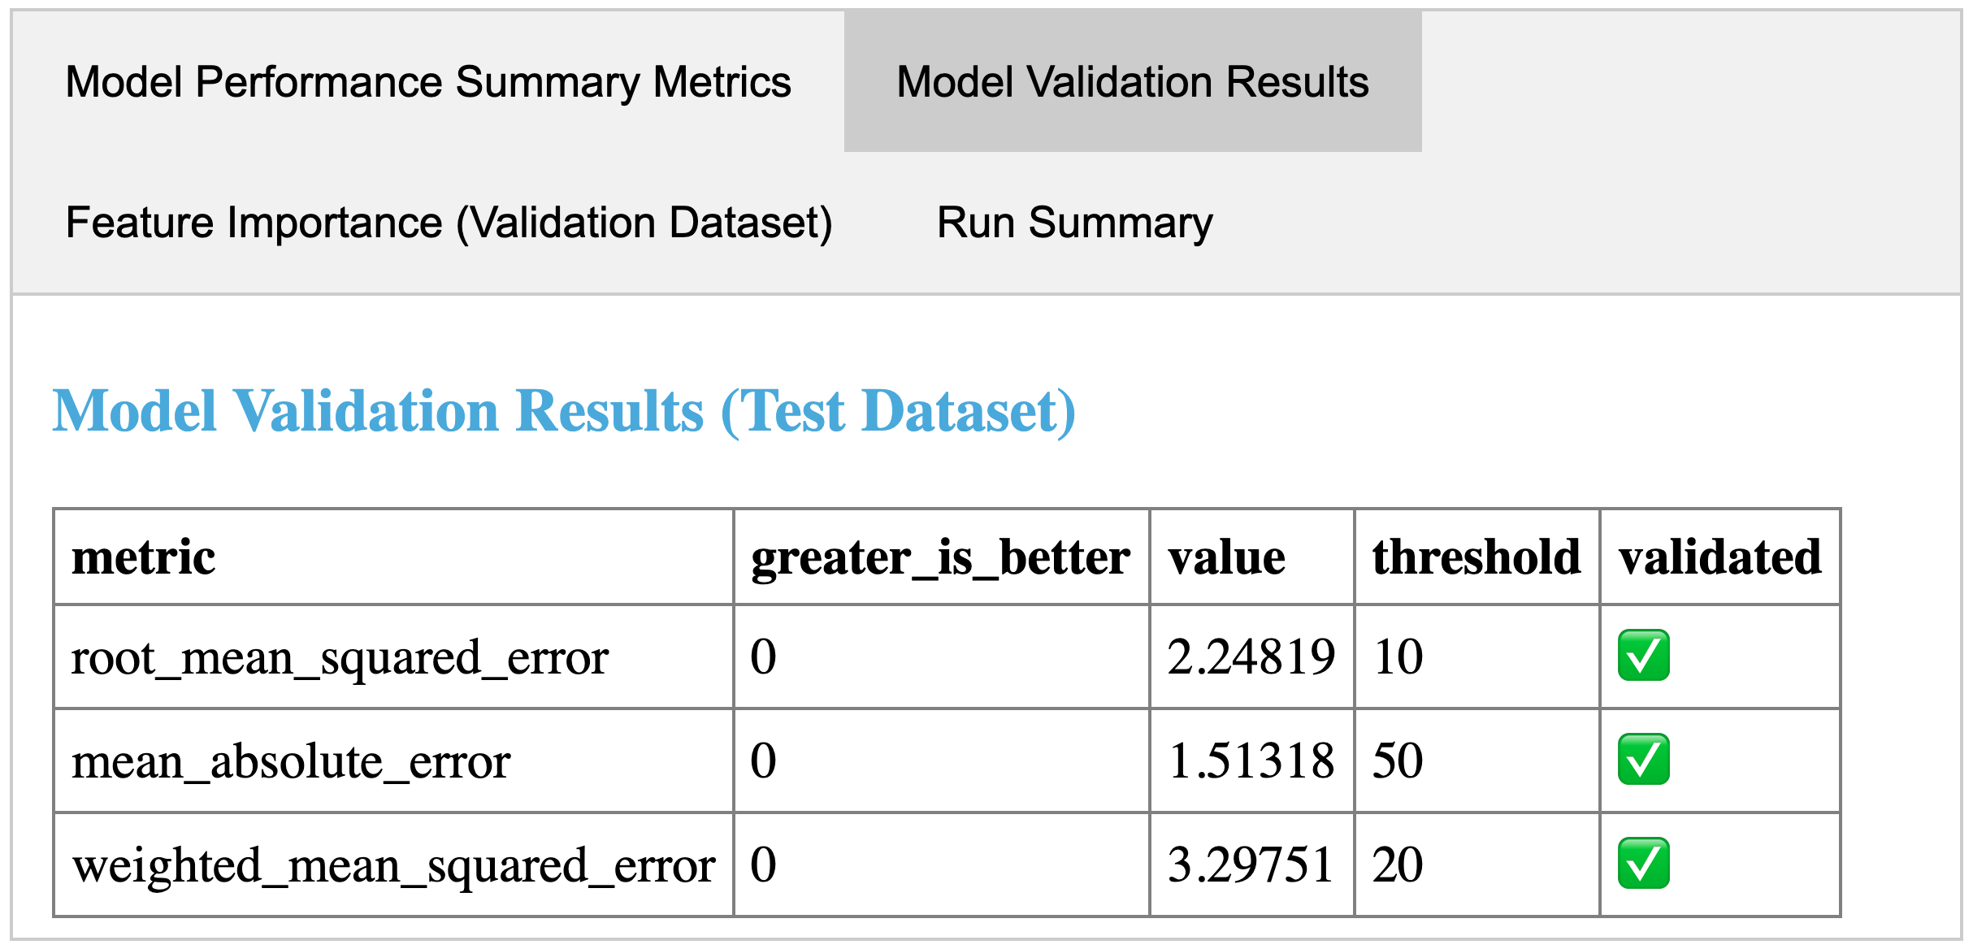Click the green checkmark for weighted_mean_squared_error
Image resolution: width=1973 pixels, height=949 pixels.
click(x=1643, y=864)
